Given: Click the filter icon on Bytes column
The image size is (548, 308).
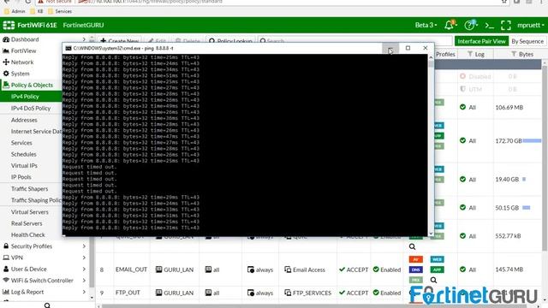Looking at the screenshot, I should coord(514,54).
